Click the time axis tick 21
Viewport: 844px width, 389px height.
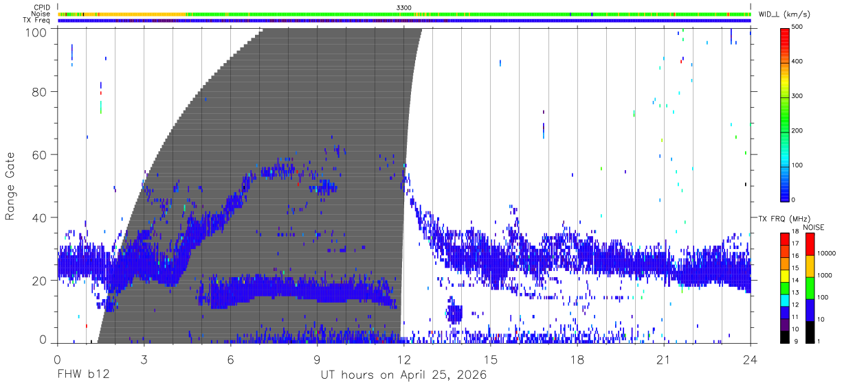664,359
